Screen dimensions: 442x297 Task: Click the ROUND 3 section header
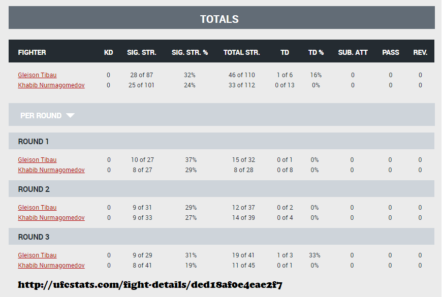point(34,237)
